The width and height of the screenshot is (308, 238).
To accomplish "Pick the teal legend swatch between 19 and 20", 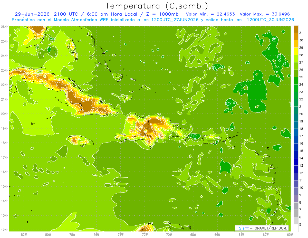I will [x=296, y=118].
